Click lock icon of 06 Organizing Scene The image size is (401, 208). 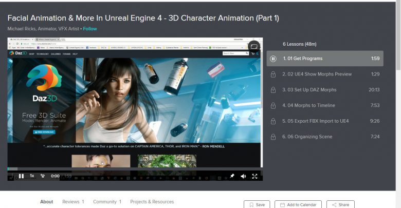click(x=273, y=137)
